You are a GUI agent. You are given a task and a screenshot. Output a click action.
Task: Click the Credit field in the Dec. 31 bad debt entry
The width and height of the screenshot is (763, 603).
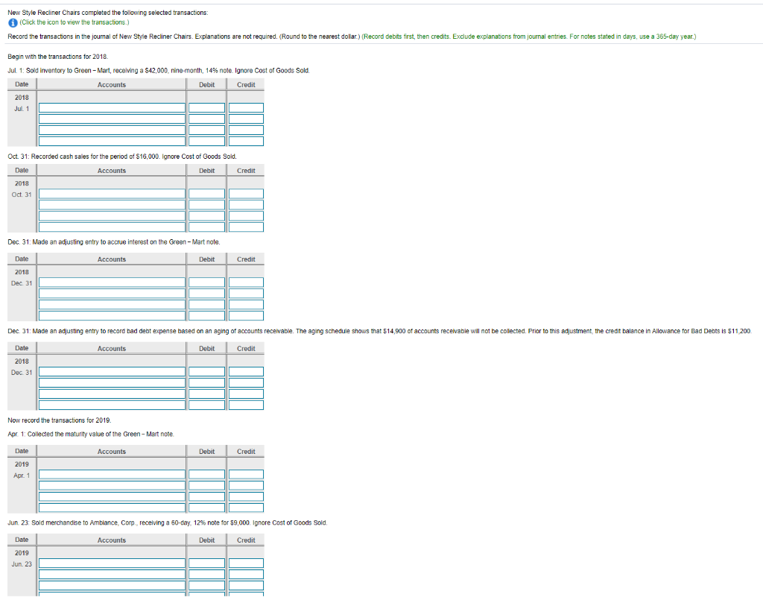(247, 370)
